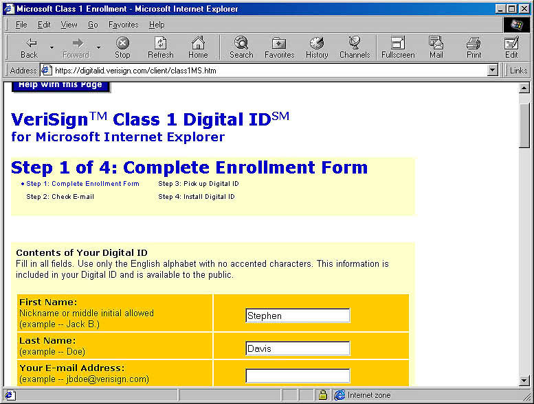Viewport: 534px width, 404px height.
Task: Reload the page using Refresh
Action: 160,47
